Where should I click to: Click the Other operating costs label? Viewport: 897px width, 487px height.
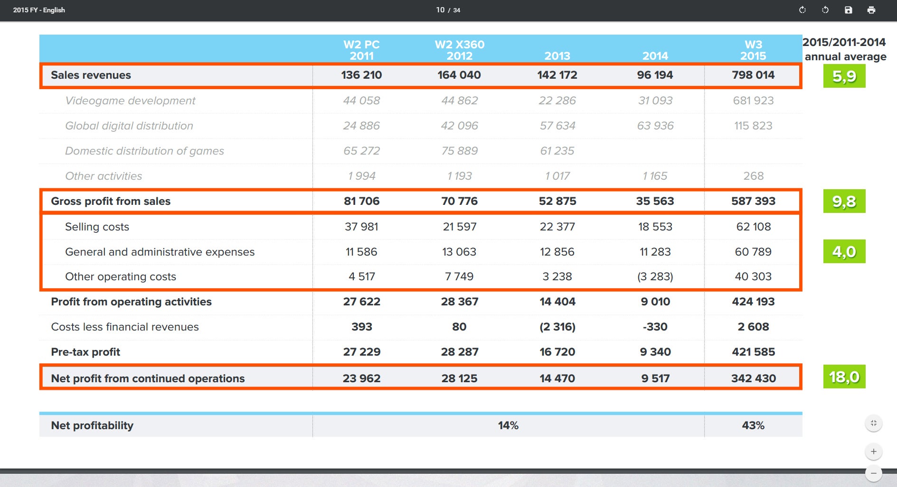[121, 276]
